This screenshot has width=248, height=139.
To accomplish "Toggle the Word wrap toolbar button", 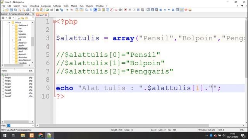I will [87, 10].
